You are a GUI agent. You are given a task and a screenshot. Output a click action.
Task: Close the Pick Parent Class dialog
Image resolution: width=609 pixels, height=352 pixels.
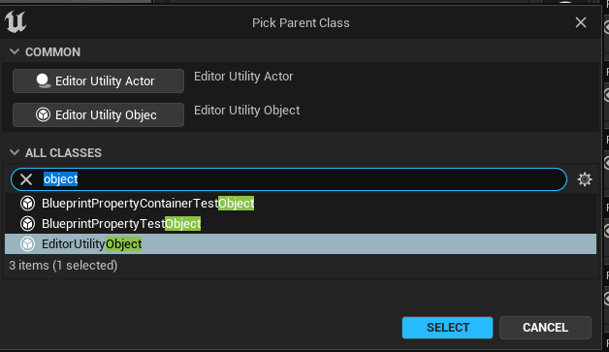point(581,22)
